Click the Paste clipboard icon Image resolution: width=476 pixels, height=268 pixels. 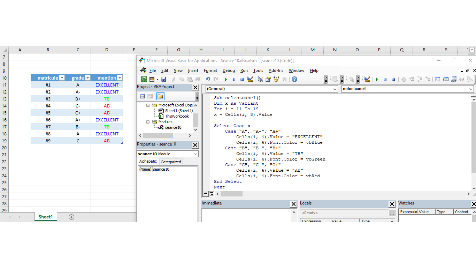click(190, 79)
